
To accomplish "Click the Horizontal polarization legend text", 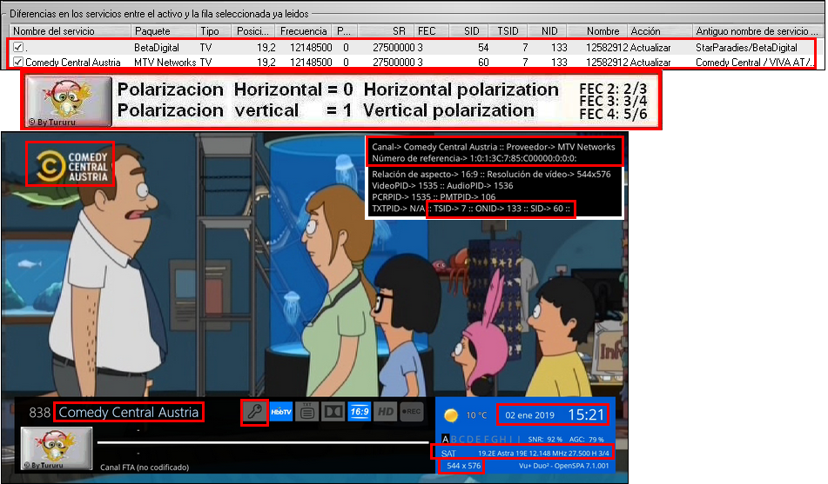I will click(461, 90).
